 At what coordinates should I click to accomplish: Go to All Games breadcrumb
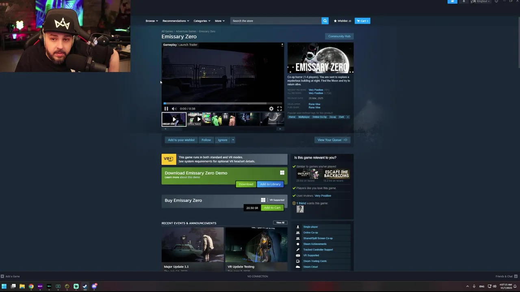(x=167, y=31)
